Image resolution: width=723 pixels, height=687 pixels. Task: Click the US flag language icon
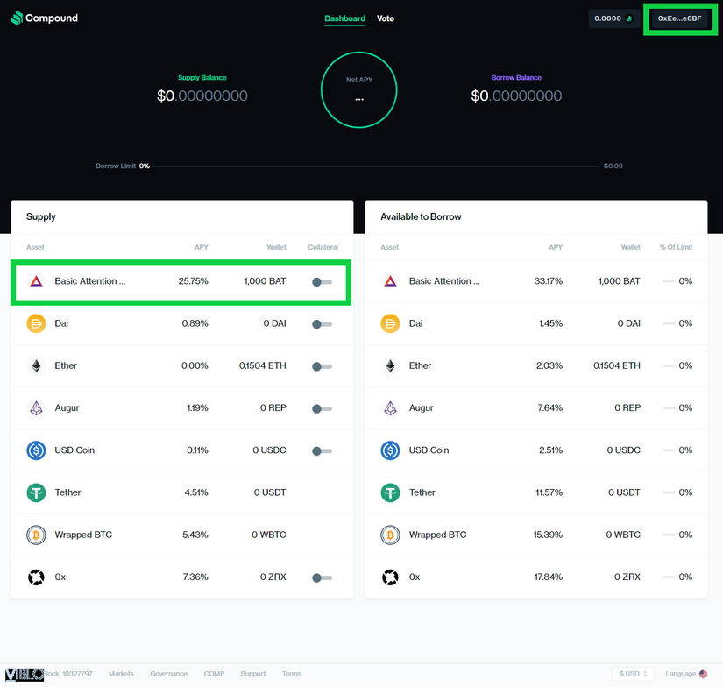(x=703, y=674)
